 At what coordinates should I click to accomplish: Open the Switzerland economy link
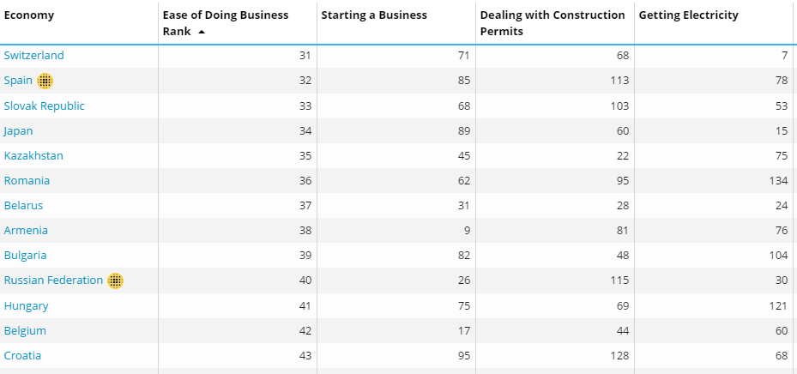(34, 56)
